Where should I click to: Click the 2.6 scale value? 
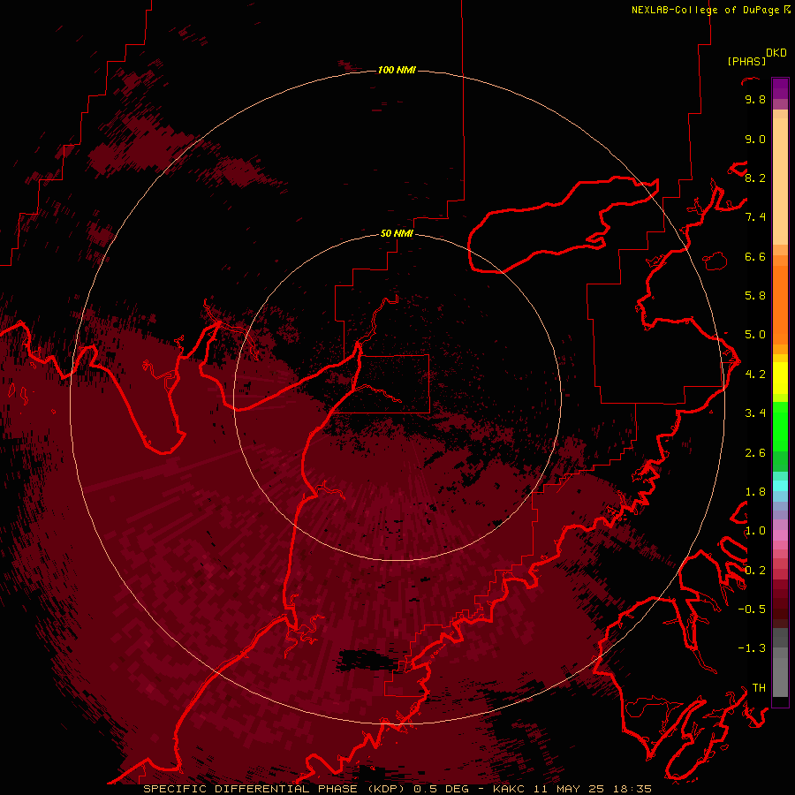(x=755, y=453)
